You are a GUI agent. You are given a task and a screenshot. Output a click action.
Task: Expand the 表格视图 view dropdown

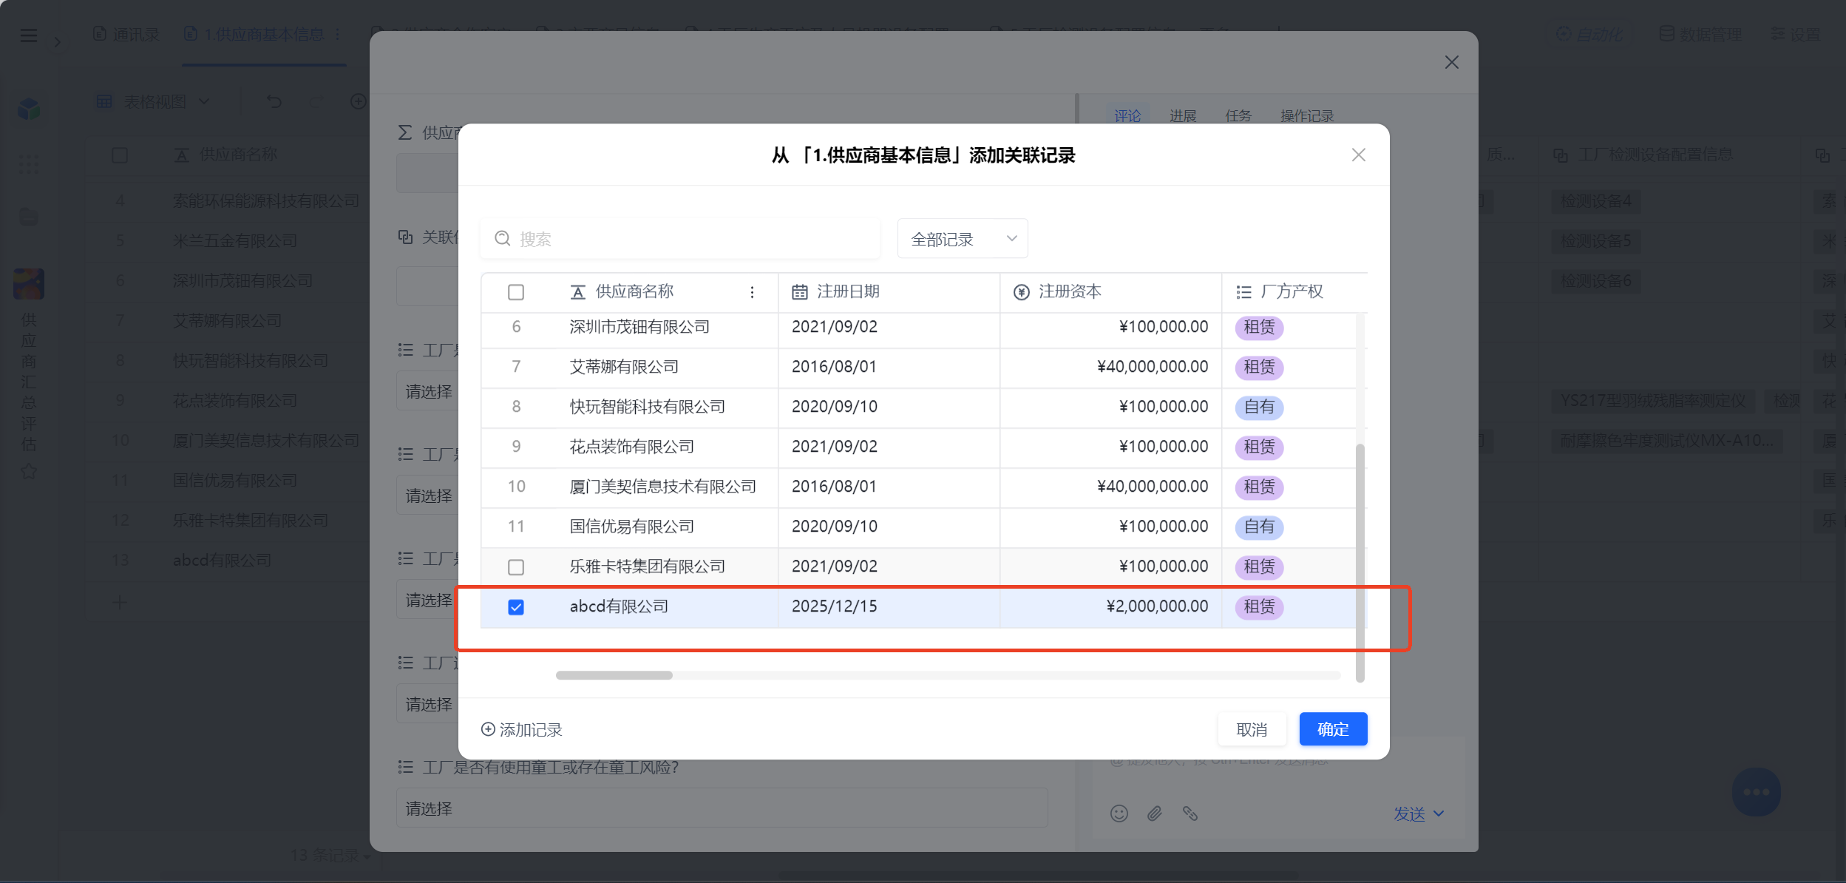pyautogui.click(x=204, y=101)
